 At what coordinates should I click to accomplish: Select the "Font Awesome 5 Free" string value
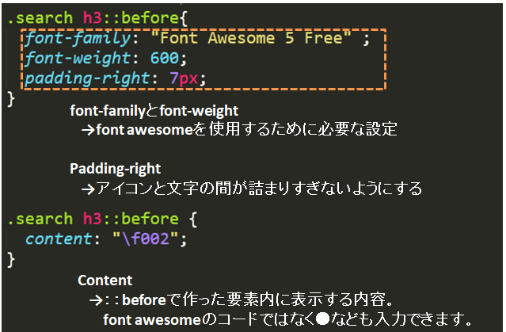click(250, 38)
